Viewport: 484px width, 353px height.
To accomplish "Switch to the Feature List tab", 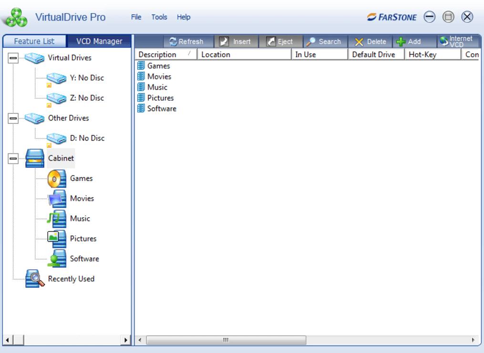I will click(x=34, y=41).
